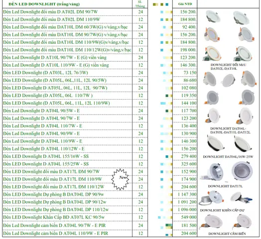Select row 'D AT10L 110/9W - E (G) viền vàng'
Image resolution: width=261 pixels, height=239 pixels.
pyautogui.click(x=56, y=65)
